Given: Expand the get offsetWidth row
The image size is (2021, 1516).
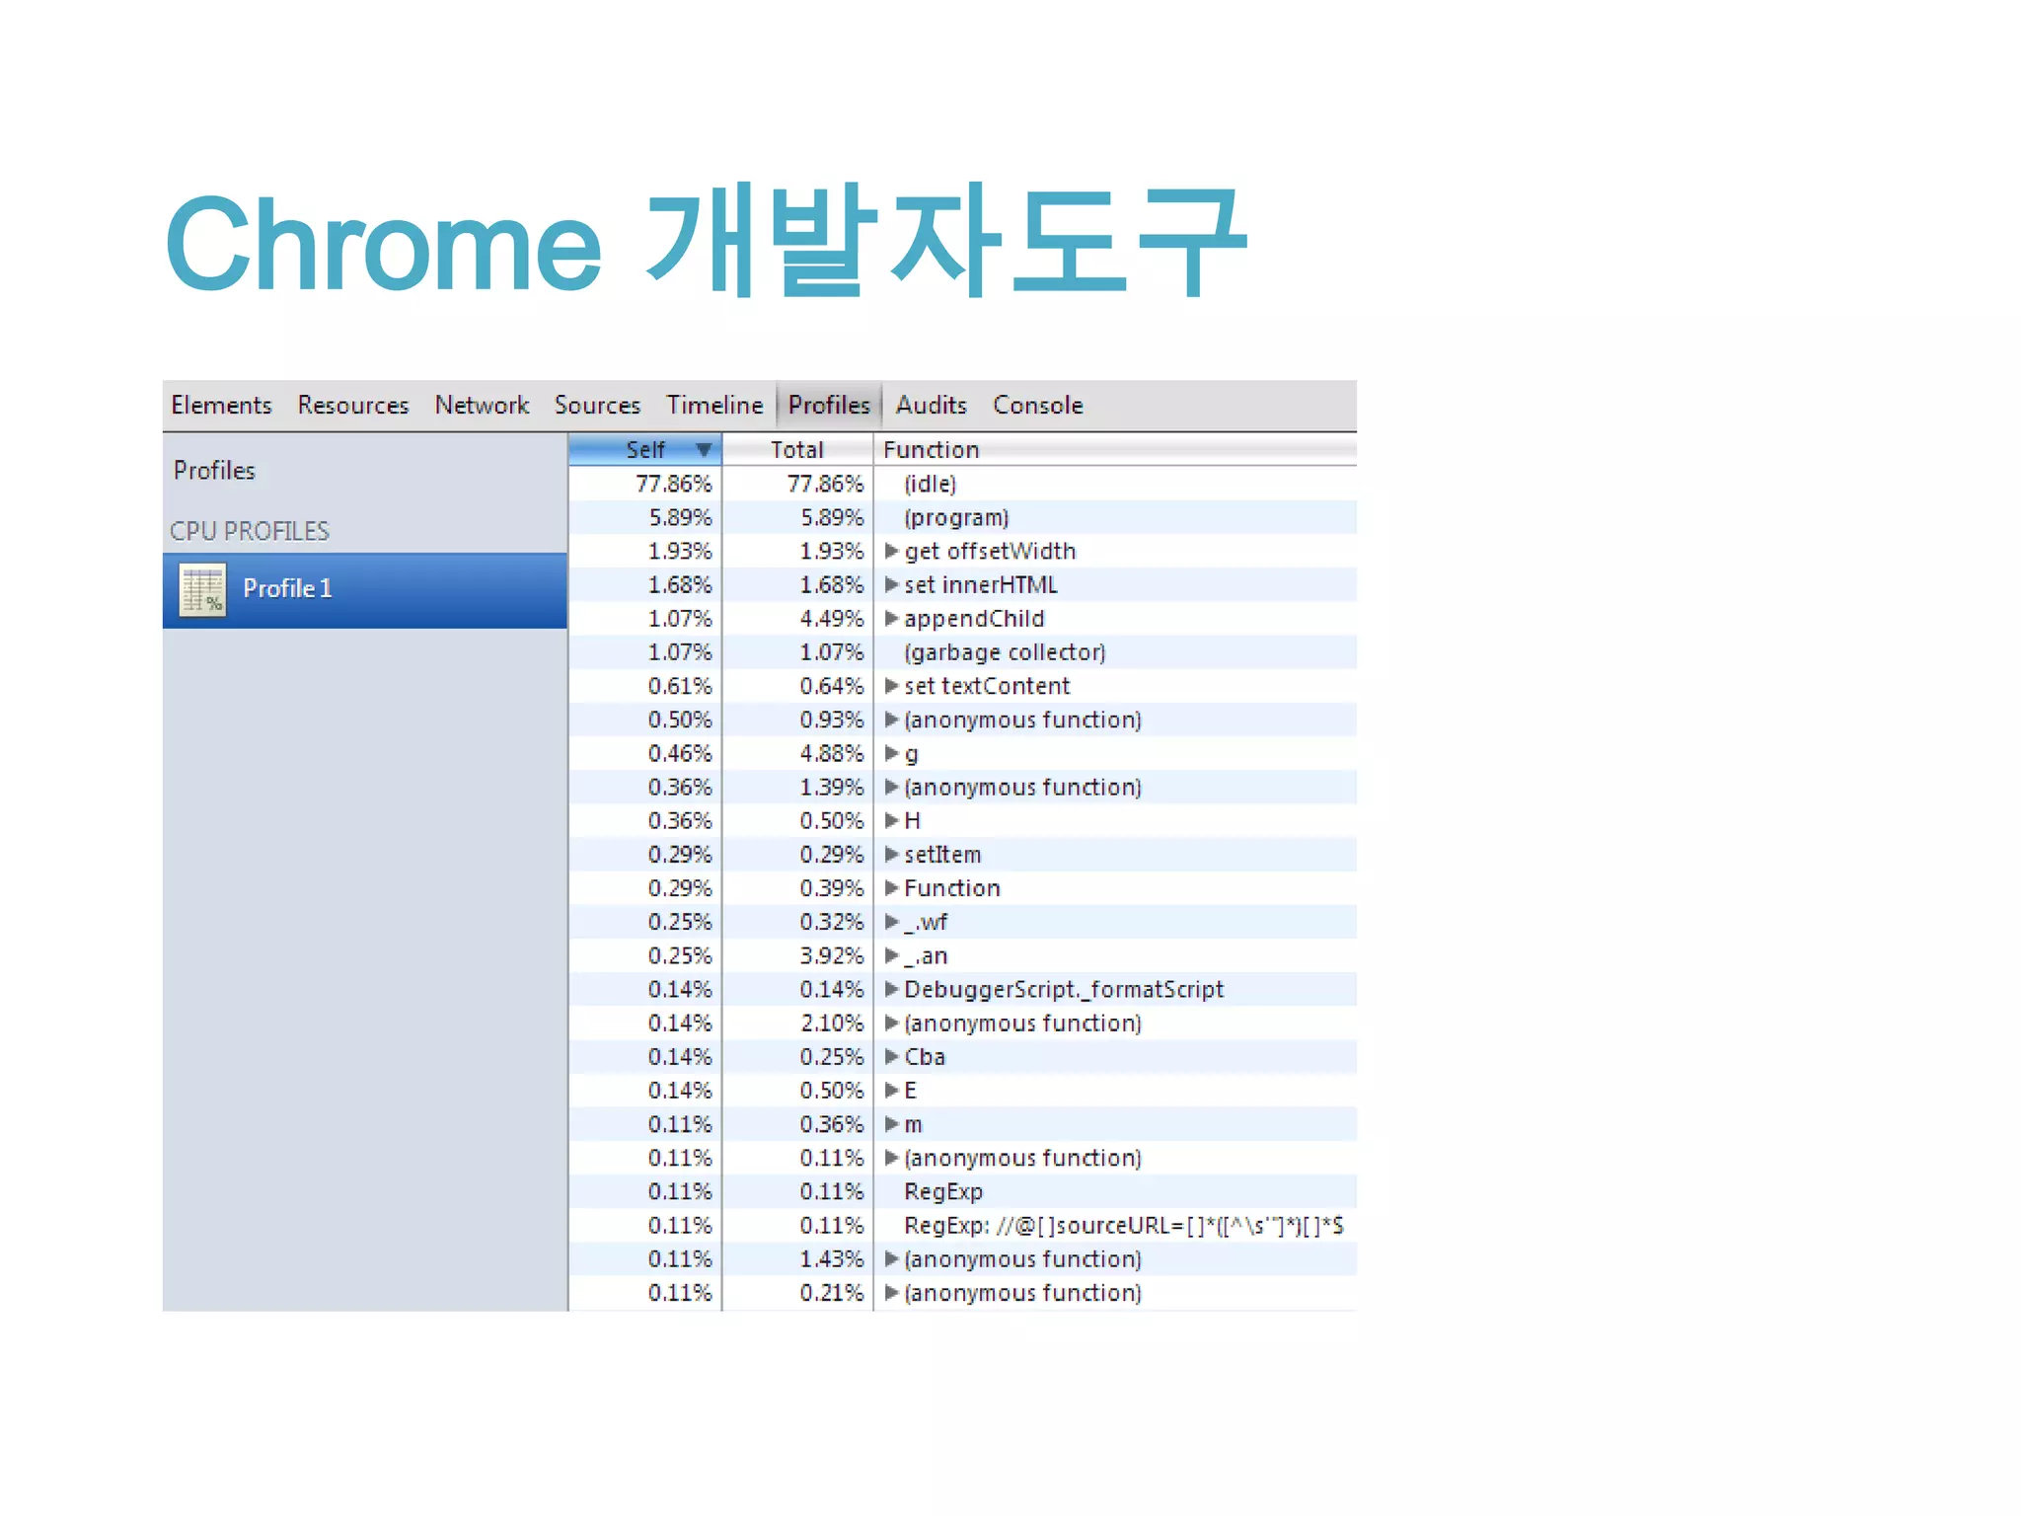Looking at the screenshot, I should pyautogui.click(x=891, y=551).
